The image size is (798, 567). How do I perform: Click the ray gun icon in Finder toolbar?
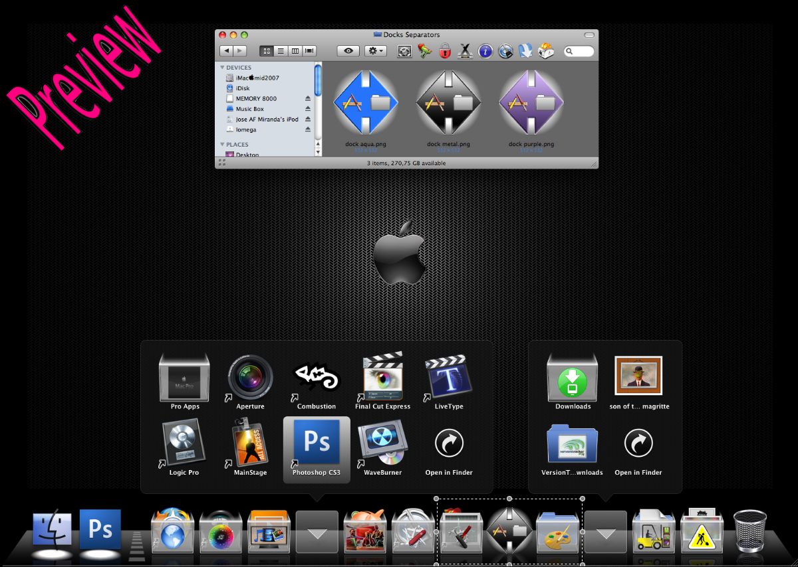(x=424, y=51)
